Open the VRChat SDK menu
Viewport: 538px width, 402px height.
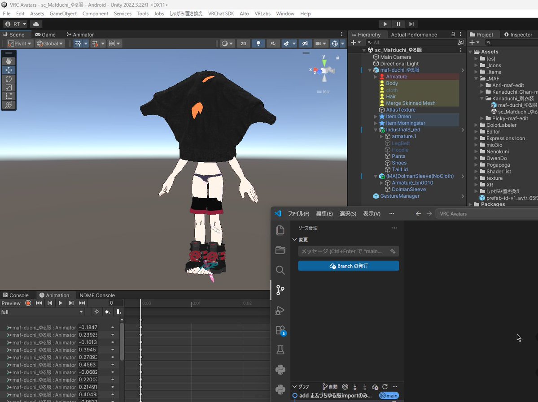[x=221, y=14]
